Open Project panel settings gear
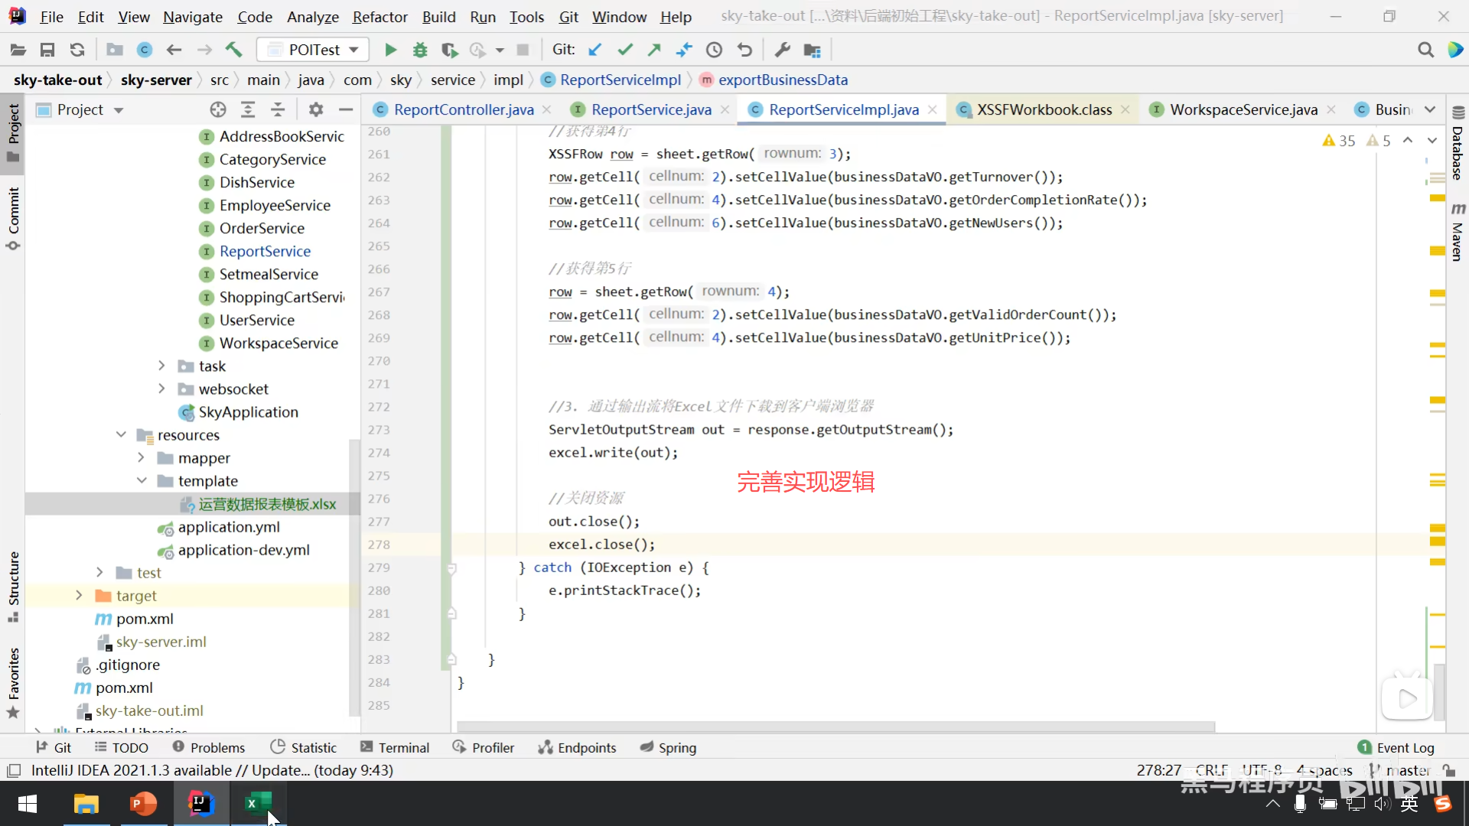The image size is (1469, 826). pos(316,109)
